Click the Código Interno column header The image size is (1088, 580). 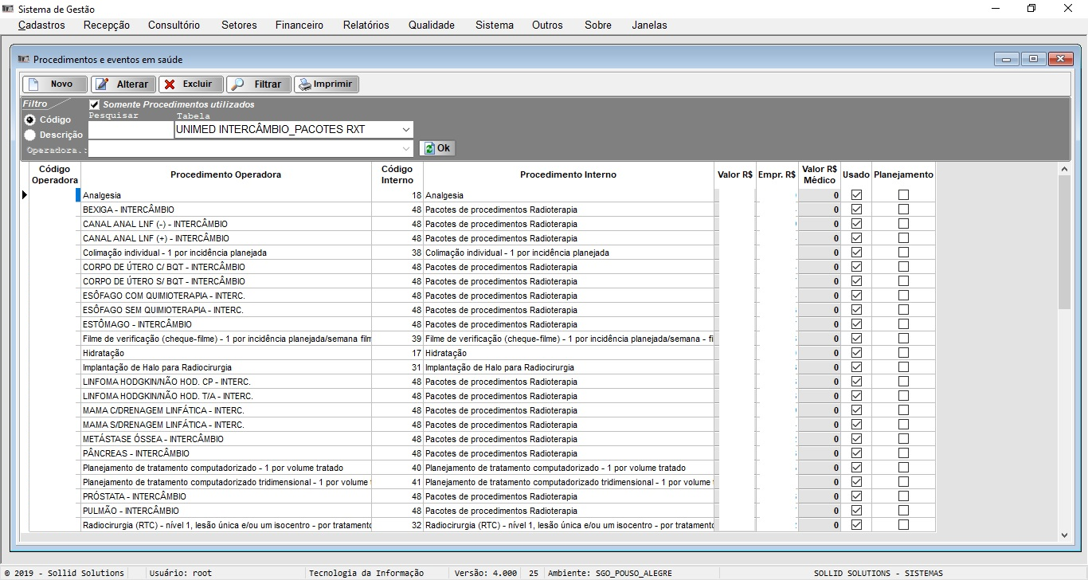click(397, 174)
